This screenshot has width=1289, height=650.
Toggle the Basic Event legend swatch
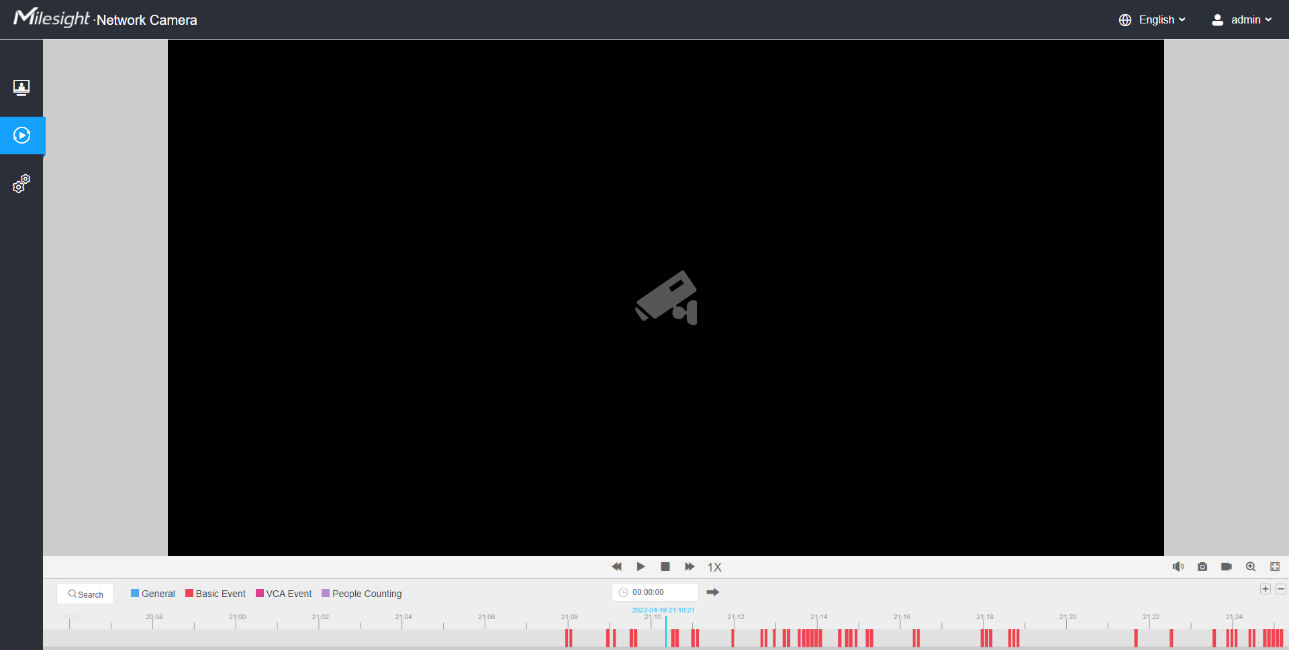click(189, 593)
